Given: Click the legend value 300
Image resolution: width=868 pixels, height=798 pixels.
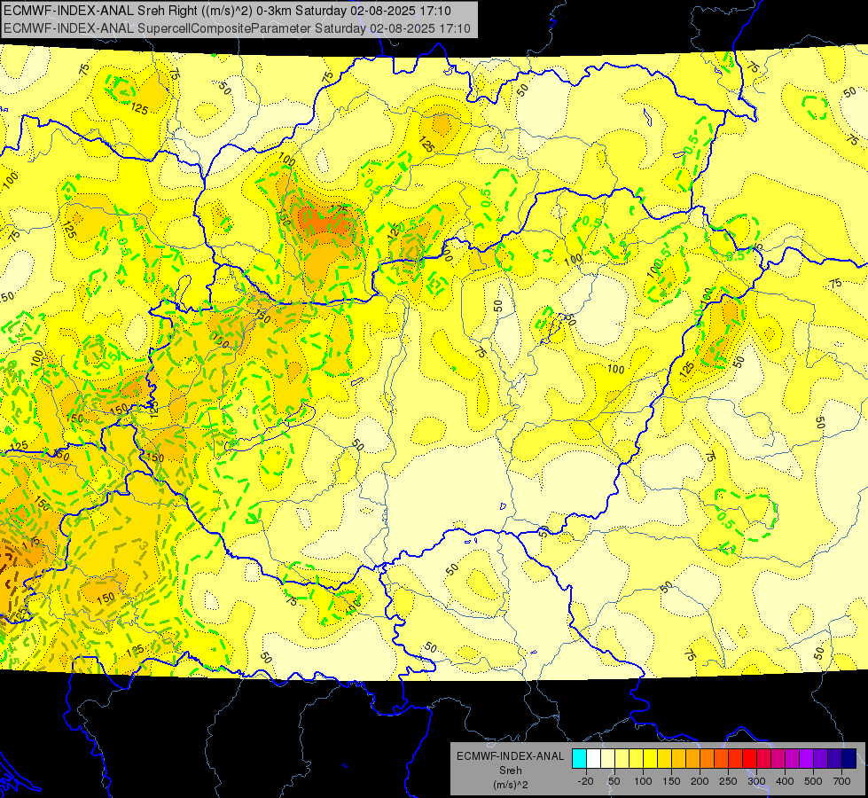Looking at the screenshot, I should tap(756, 781).
